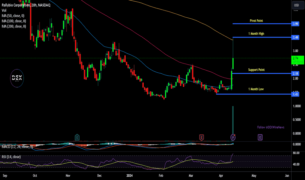Click the large volume bar in April
Screen dimensions: 305x180
[233, 120]
